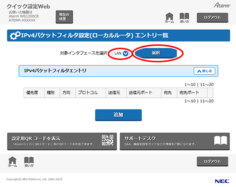Click the QR code icon in the banner
This screenshot has height=187, width=236.
pos(108,140)
